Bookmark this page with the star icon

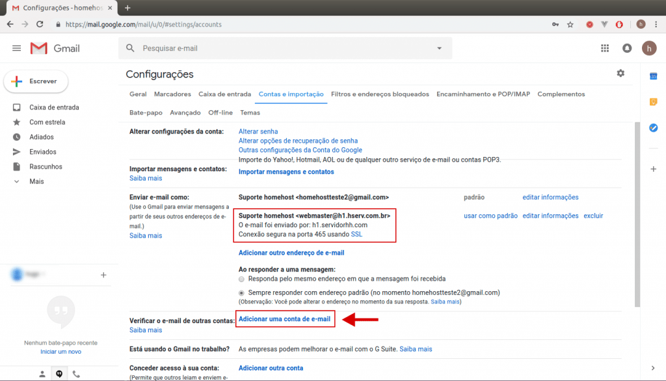570,24
